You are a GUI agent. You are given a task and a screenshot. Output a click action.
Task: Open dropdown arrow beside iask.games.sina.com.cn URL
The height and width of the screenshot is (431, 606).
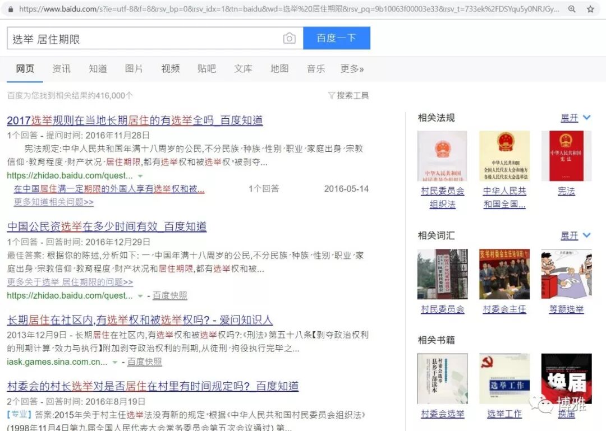click(x=115, y=363)
